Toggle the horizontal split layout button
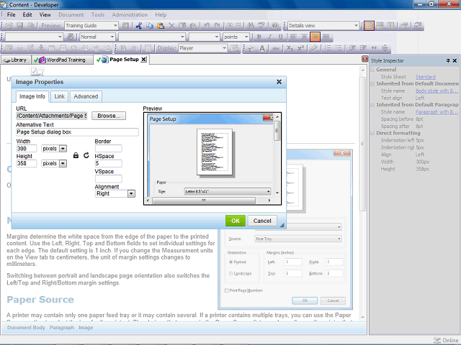The width and height of the screenshot is (461, 345). pos(380,26)
